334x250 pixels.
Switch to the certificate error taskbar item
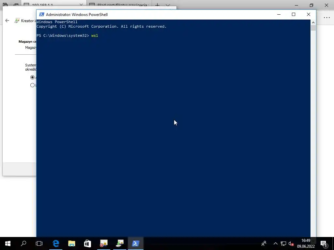104,243
